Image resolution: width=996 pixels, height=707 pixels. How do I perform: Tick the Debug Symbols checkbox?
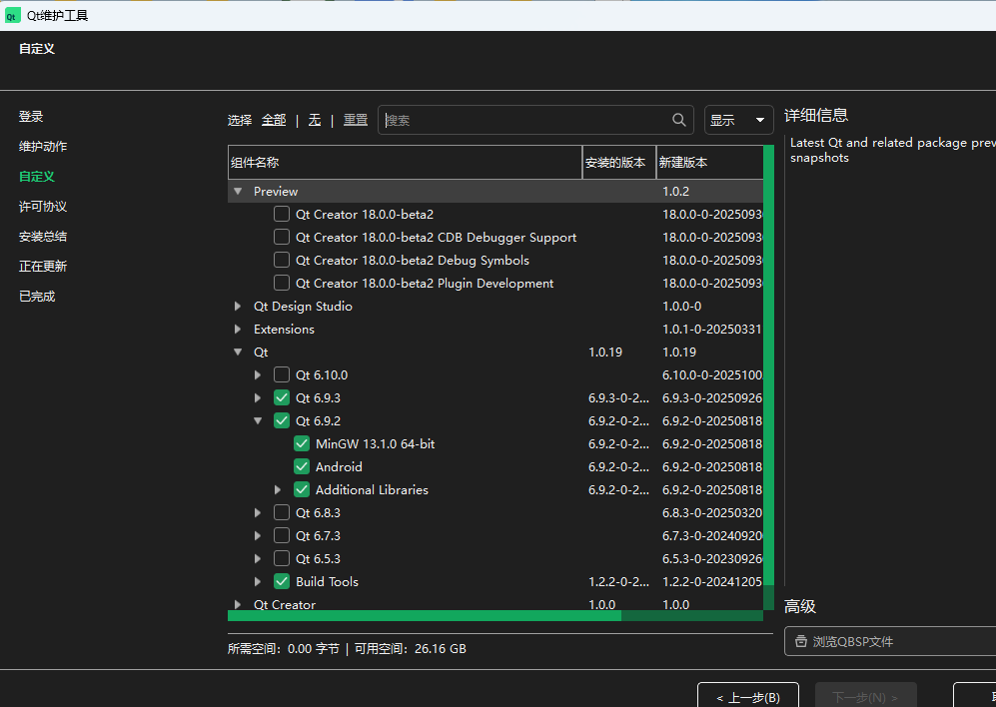(282, 260)
